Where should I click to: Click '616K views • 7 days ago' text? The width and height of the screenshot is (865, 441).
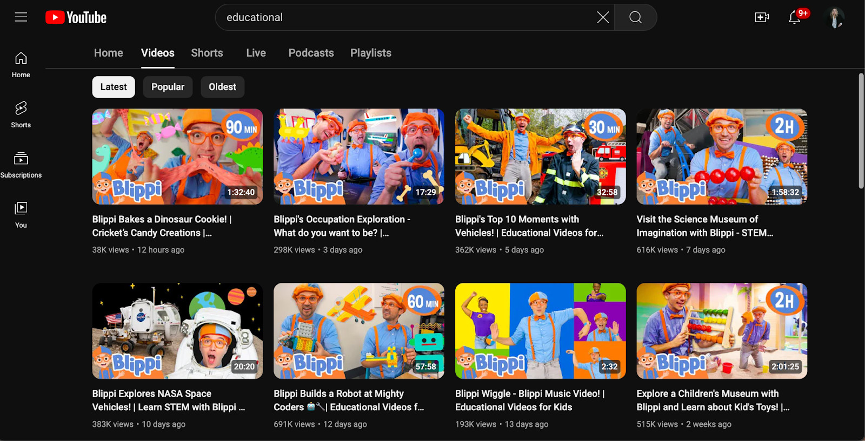point(681,250)
